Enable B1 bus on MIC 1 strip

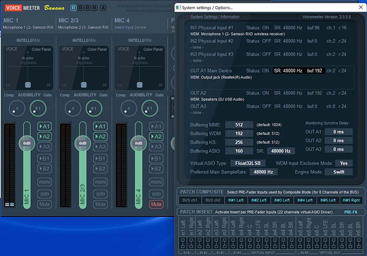[x=44, y=159]
